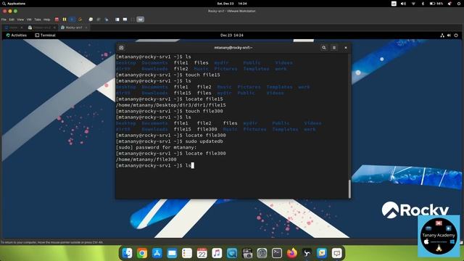This screenshot has width=464, height=261.
Task: Open the Terminal app in the dock
Action: (x=277, y=253)
